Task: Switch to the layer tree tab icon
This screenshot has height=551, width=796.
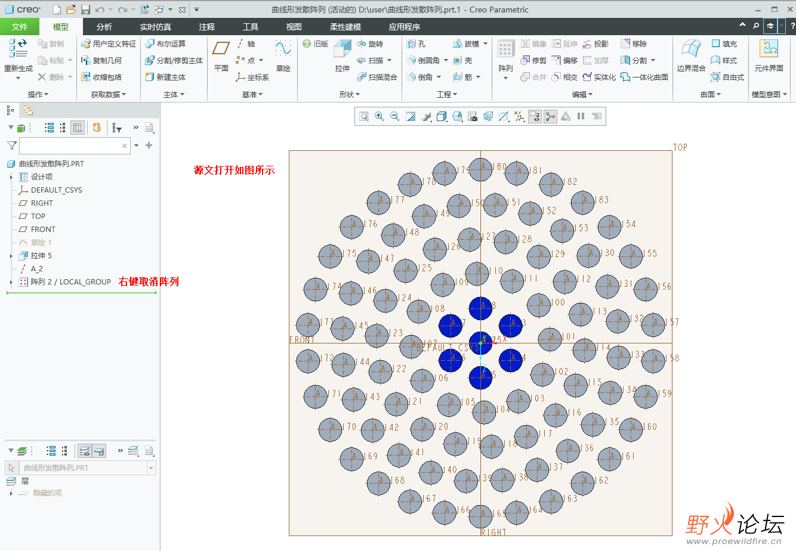Action: (28, 110)
